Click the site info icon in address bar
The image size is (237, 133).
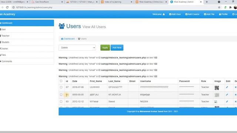pos(13,7)
